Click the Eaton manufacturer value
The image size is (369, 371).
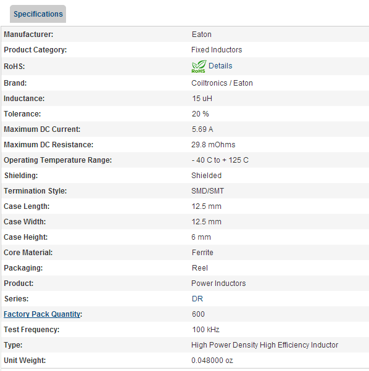(x=202, y=35)
